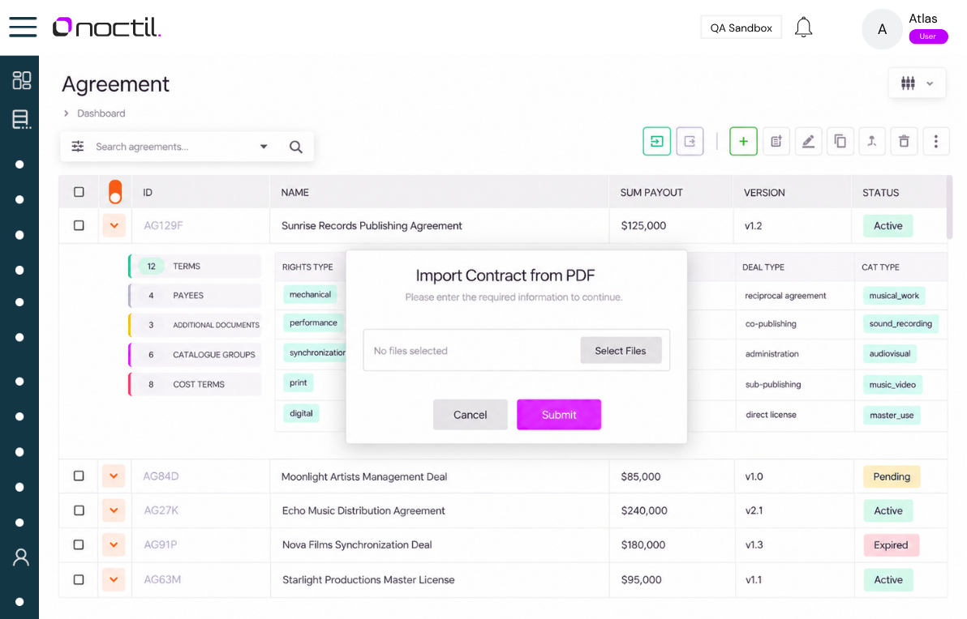Screen dimensions: 967x619
Task: Collapse the AG129F row chevron
Action: pyautogui.click(x=114, y=225)
